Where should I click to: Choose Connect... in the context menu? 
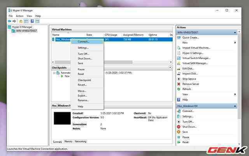coord(87,42)
